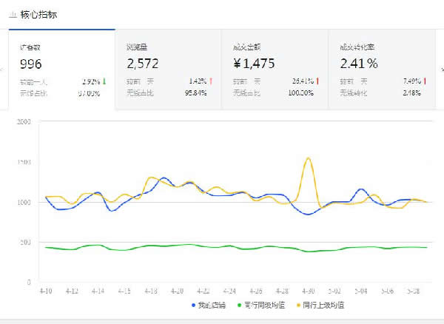Open the 成交金额 metric card
The image size is (444, 324).
pos(275,69)
